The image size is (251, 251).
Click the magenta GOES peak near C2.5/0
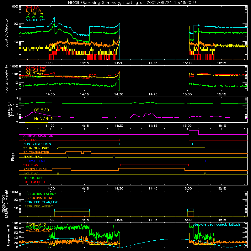[x=34, y=111]
